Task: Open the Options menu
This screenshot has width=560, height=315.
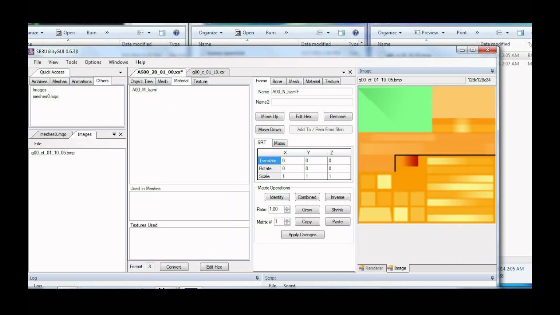Action: pos(93,62)
